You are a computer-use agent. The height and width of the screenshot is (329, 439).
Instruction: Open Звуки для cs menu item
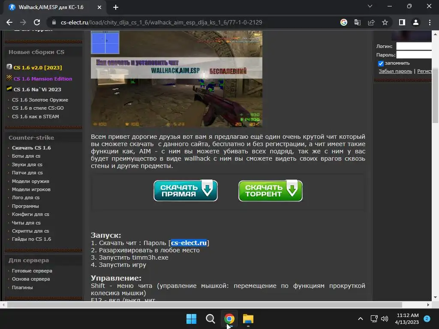[27, 164]
